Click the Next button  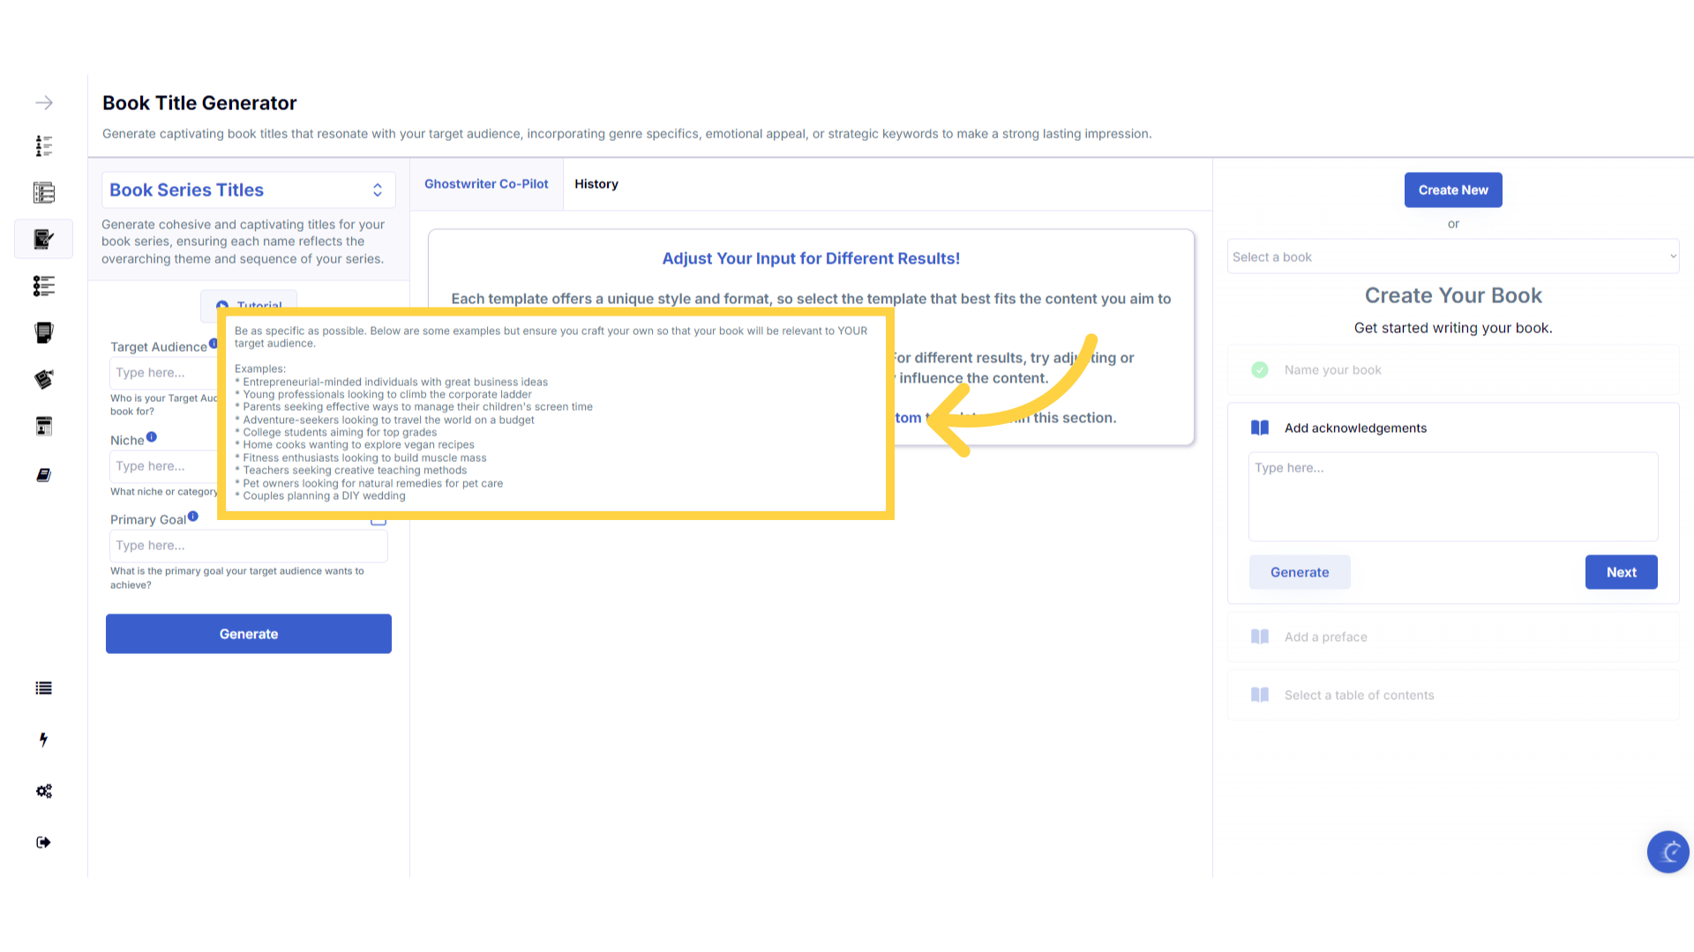coord(1621,572)
